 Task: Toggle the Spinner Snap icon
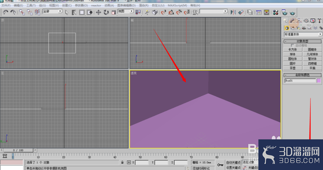tap(187, 12)
